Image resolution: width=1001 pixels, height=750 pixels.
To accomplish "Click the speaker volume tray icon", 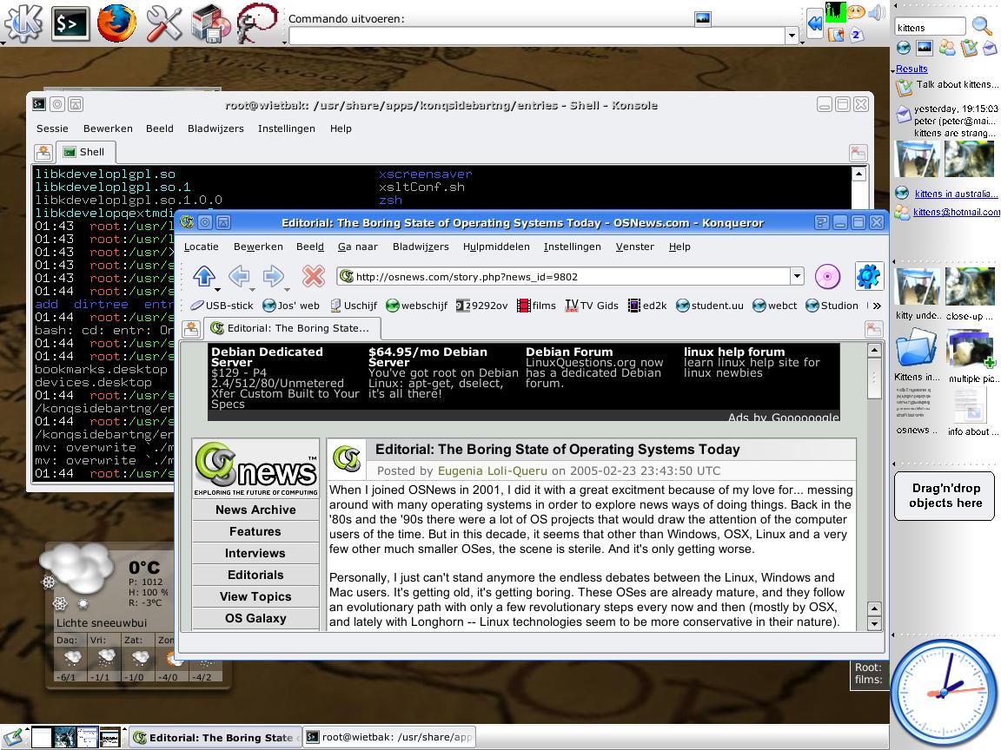I will click(x=877, y=12).
